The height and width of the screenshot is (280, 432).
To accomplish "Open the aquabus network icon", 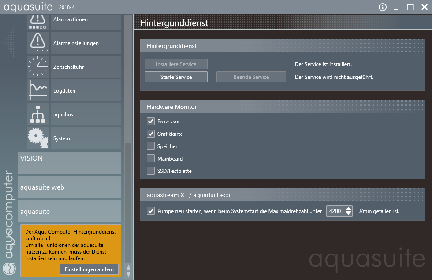I will (38, 115).
